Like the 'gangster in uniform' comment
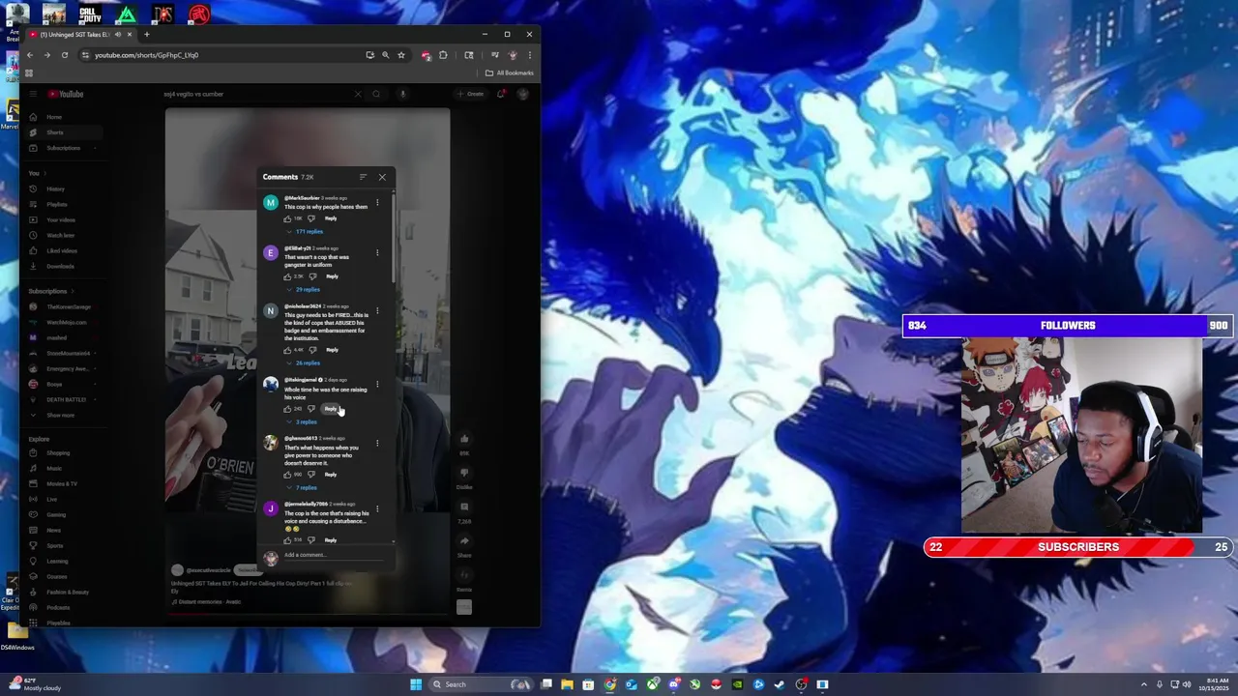 [287, 276]
